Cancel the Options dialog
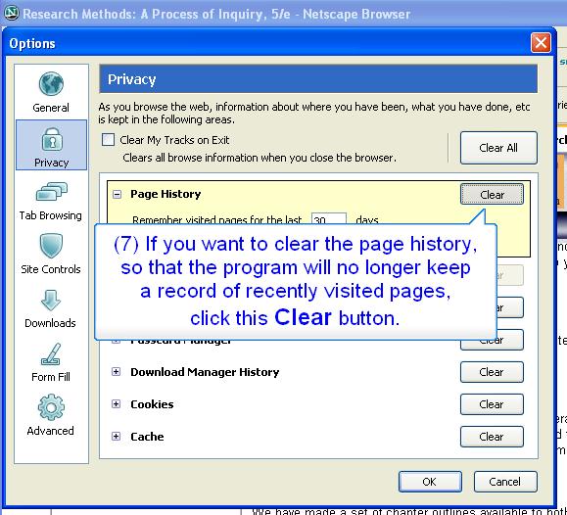The height and width of the screenshot is (515, 567). click(505, 482)
